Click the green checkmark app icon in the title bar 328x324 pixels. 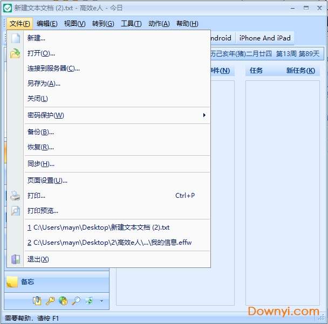click(x=8, y=8)
